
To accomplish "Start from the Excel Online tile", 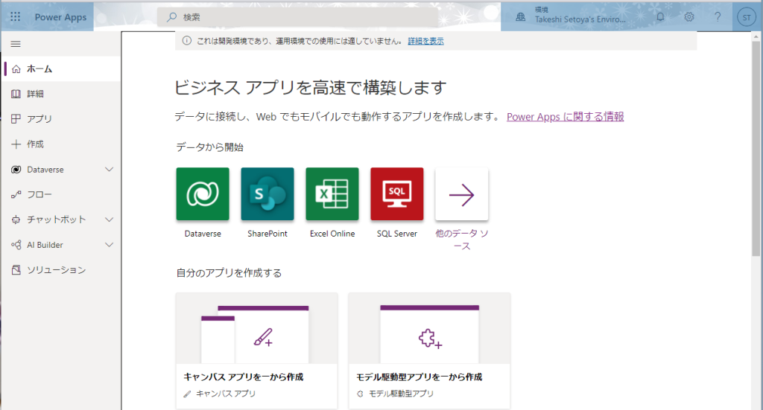I will [332, 193].
